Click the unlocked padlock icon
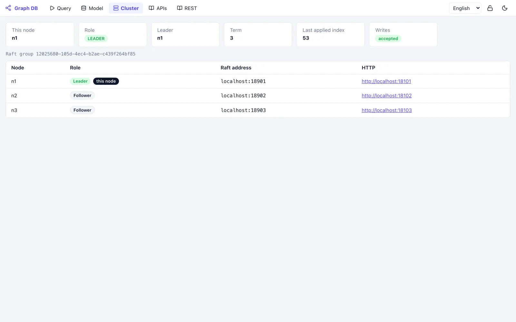516x322 pixels. (490, 8)
